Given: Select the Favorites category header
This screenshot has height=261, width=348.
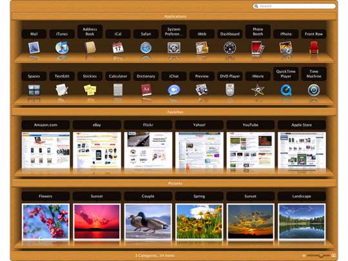Looking at the screenshot, I should [175, 112].
